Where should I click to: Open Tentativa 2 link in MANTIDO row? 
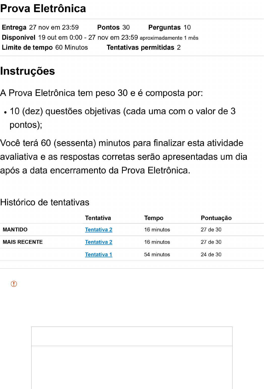point(99,230)
